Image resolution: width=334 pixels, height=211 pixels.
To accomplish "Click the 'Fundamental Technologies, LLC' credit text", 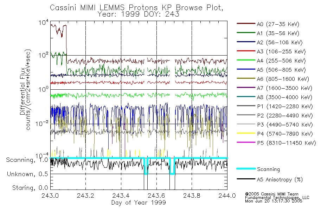I will click(277, 198).
